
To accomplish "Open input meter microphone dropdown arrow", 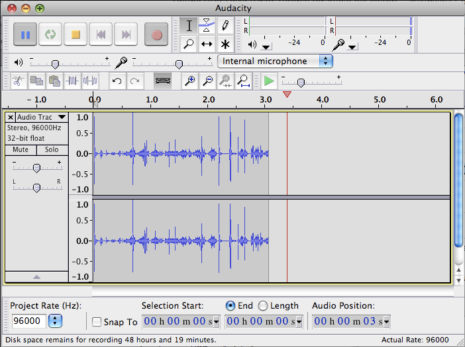I will [x=352, y=47].
